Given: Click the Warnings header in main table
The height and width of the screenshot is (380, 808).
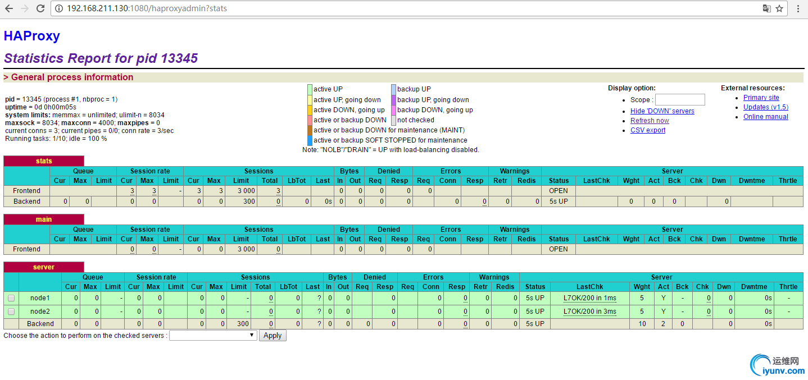Looking at the screenshot, I should [x=515, y=230].
